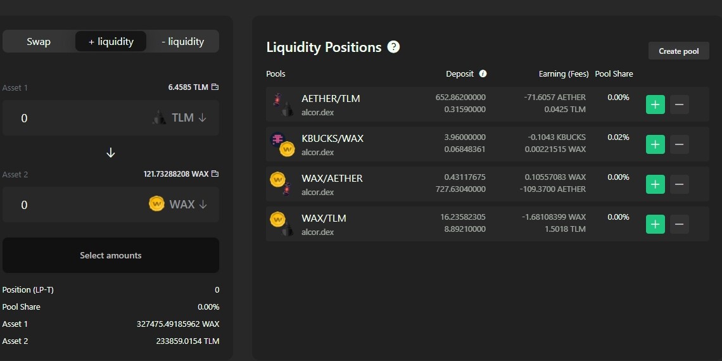The width and height of the screenshot is (722, 361).
Task: Click the swap direction arrow between assets
Action: pyautogui.click(x=110, y=153)
